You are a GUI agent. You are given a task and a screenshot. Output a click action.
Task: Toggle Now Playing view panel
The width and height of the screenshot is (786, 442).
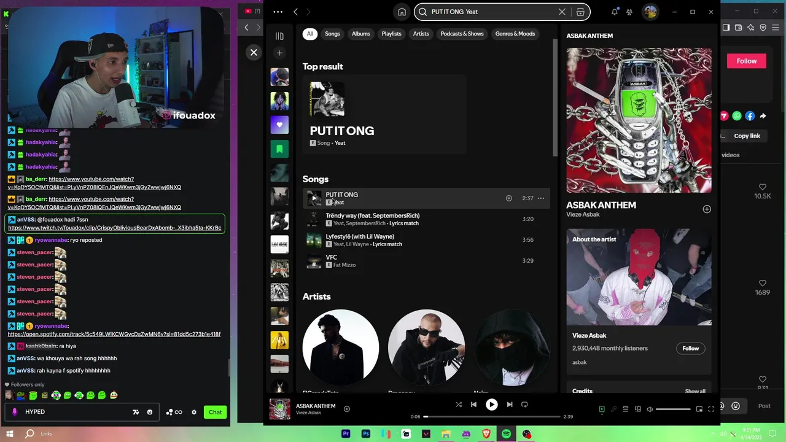point(602,409)
